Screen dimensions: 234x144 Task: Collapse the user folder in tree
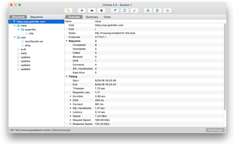click(x=15, y=37)
